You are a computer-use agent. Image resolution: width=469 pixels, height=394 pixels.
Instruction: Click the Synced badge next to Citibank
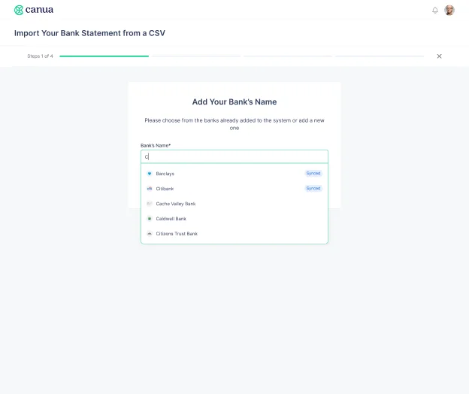point(313,188)
